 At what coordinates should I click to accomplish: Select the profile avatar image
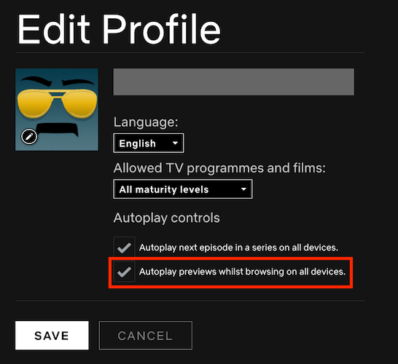click(57, 109)
